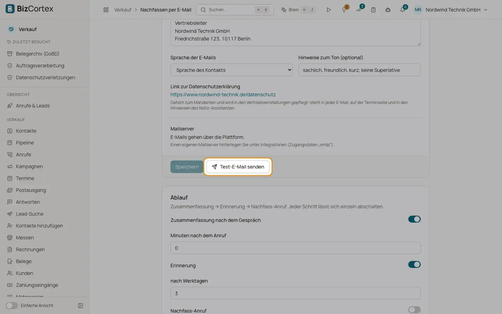Viewport: 502px width, 314px height.
Task: Click the Lead-Suche telescope icon
Action: [10, 214]
